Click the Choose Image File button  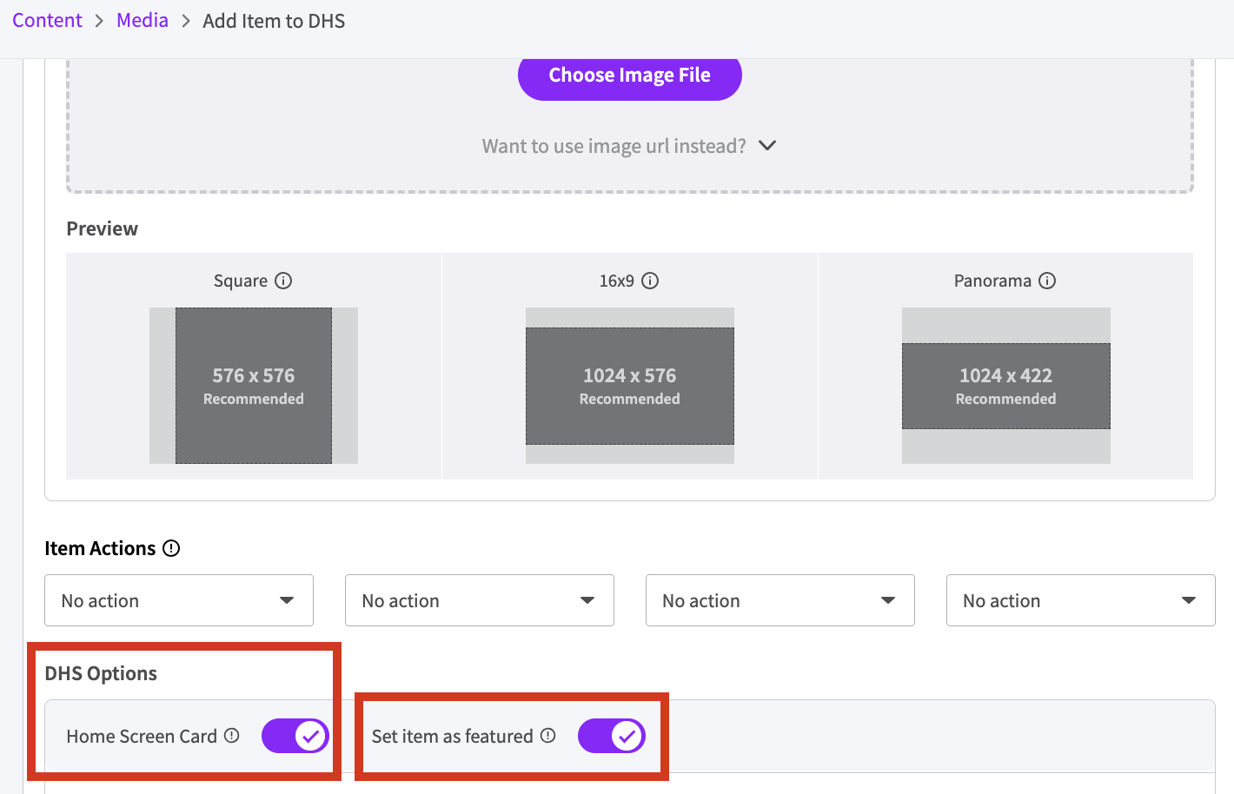tap(629, 76)
